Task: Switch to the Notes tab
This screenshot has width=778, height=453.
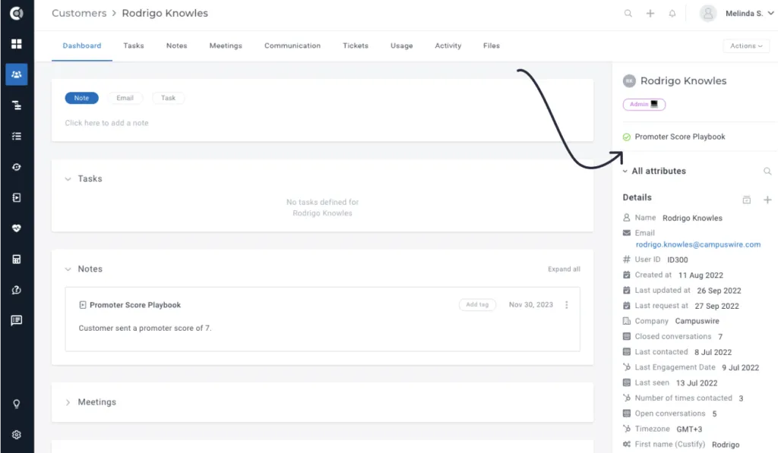Action: coord(176,46)
